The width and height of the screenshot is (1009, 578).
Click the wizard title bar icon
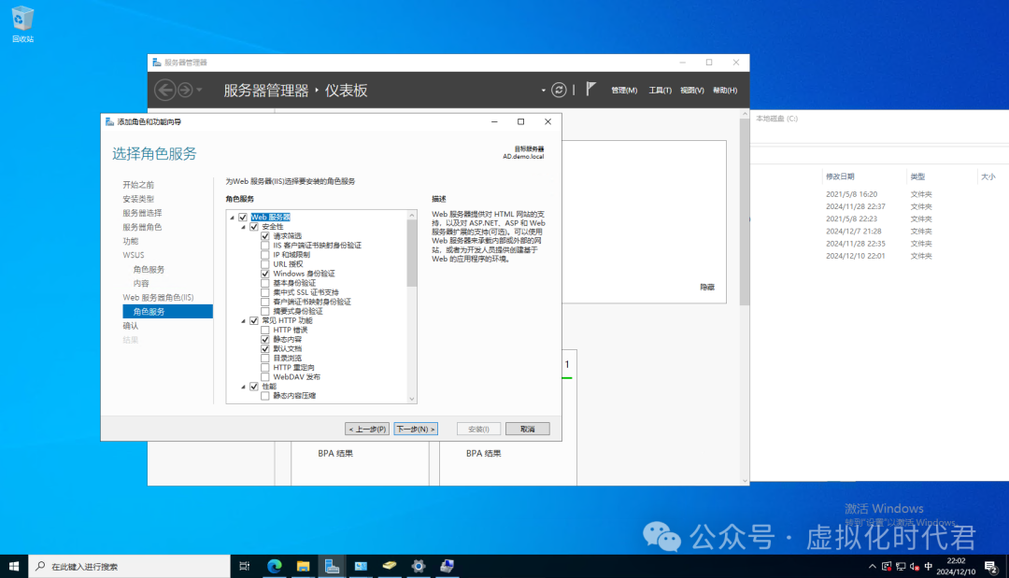coord(109,121)
